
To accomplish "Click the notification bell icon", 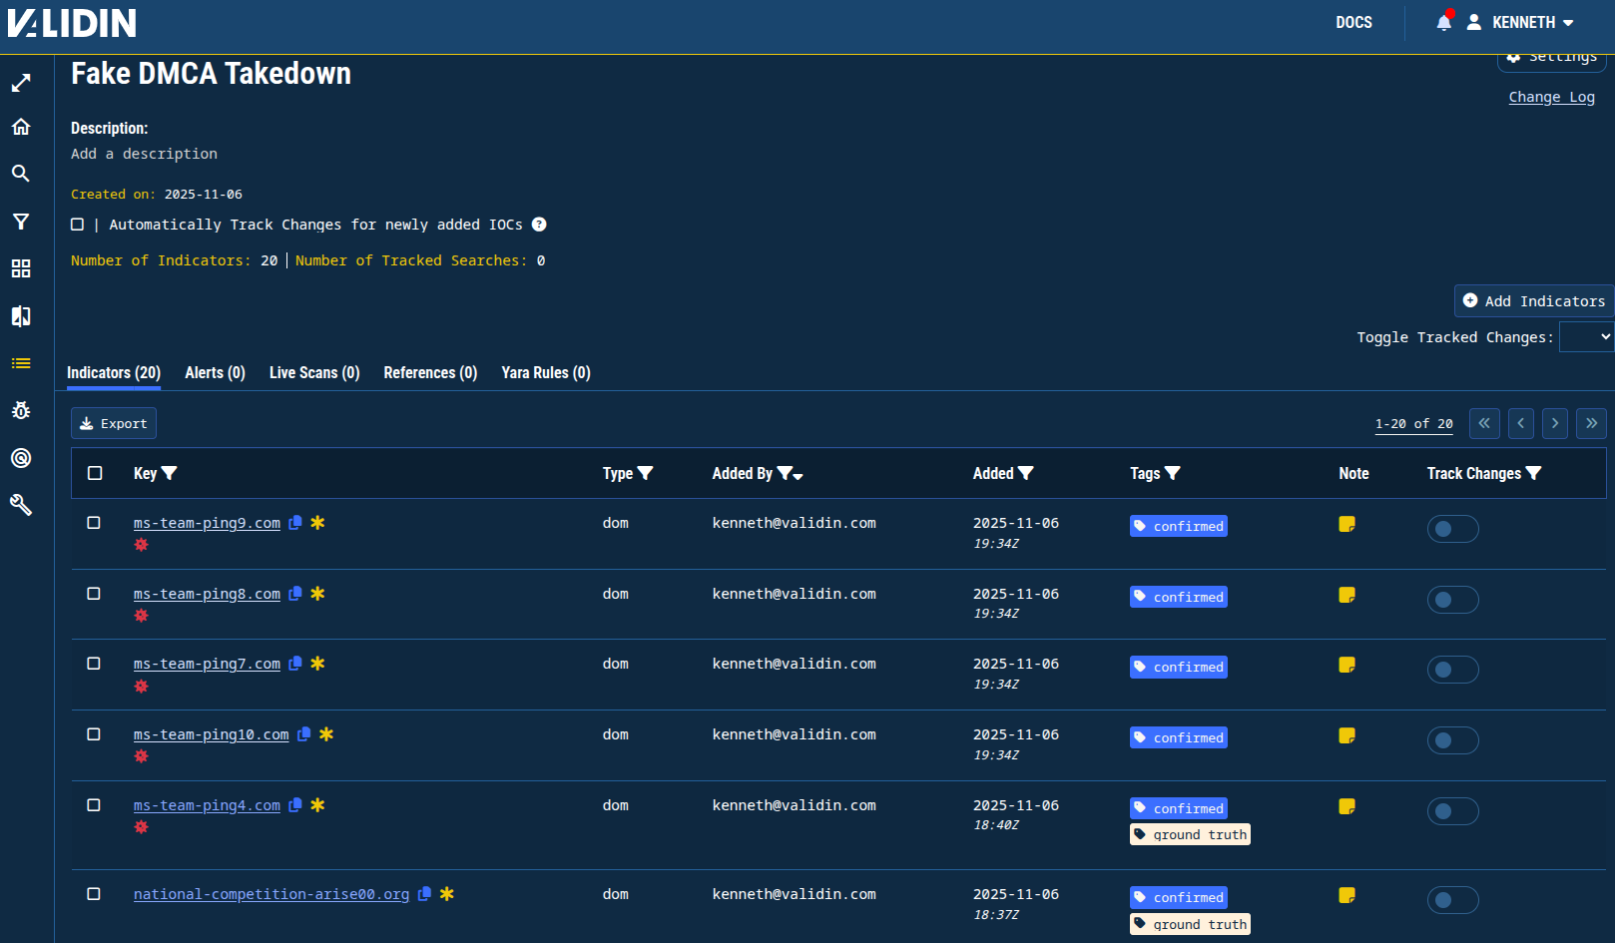I will 1443,22.
